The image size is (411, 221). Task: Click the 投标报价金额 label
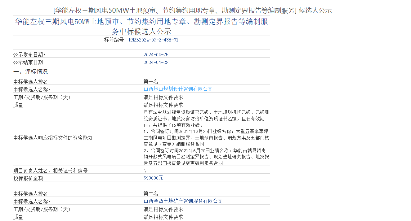pyautogui.click(x=28, y=179)
